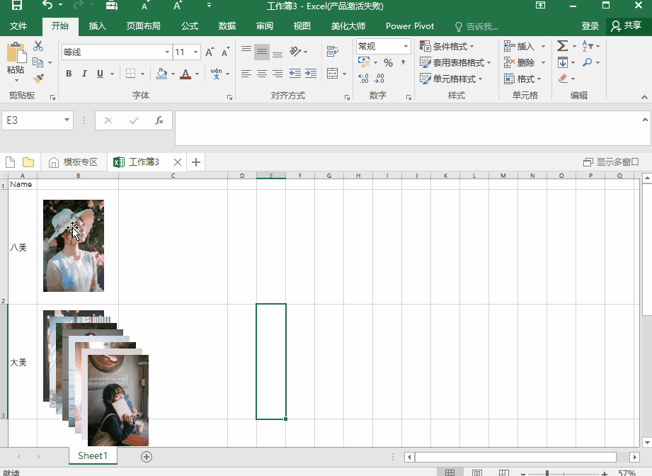The width and height of the screenshot is (652, 476).
Task: Toggle italic formatting
Action: coord(84,74)
